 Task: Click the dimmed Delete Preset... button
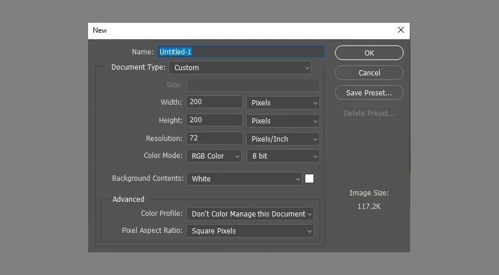369,113
